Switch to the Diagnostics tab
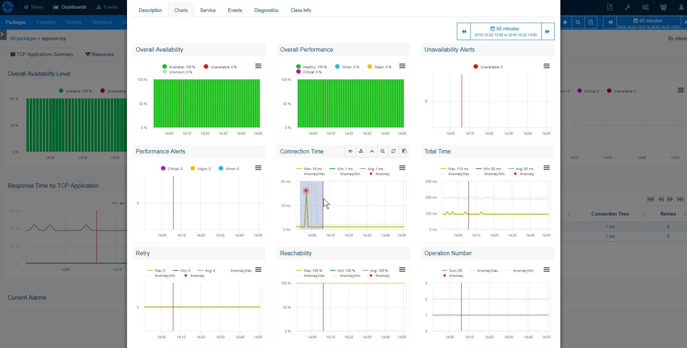The image size is (687, 348). 266,10
